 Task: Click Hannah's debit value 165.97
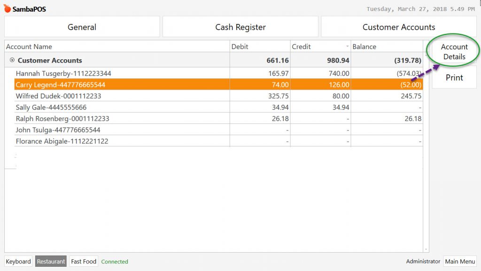point(278,73)
